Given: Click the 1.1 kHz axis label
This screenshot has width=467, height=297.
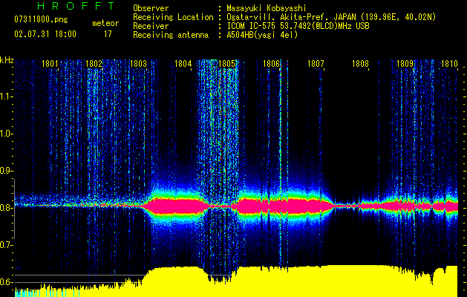Looking at the screenshot, I should tap(6, 97).
